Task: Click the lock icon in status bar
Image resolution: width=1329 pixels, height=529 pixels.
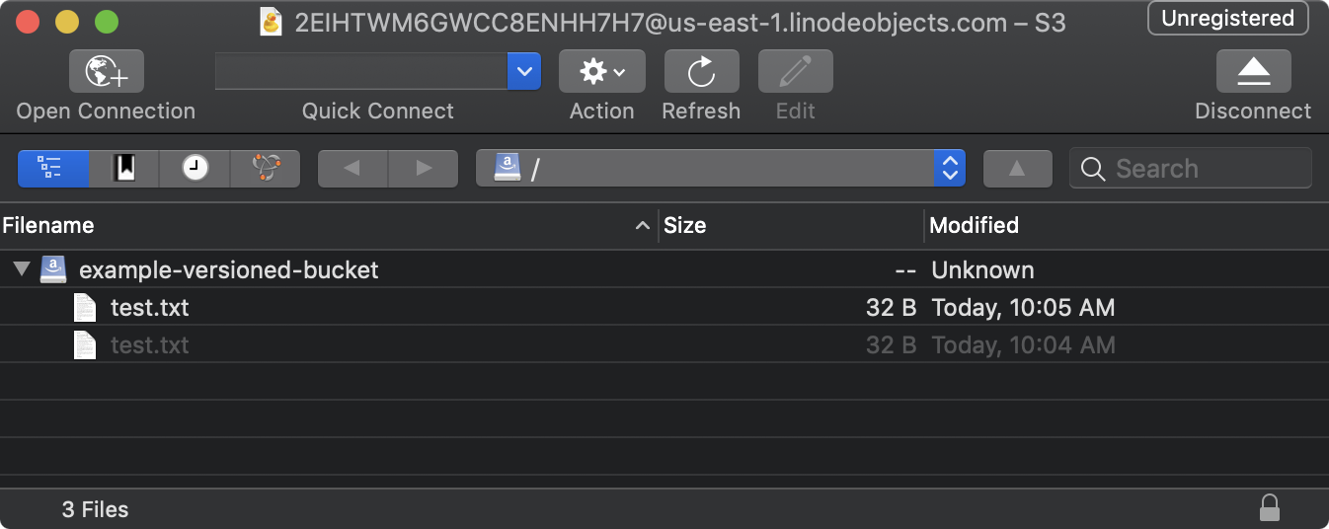Action: coord(1270,508)
